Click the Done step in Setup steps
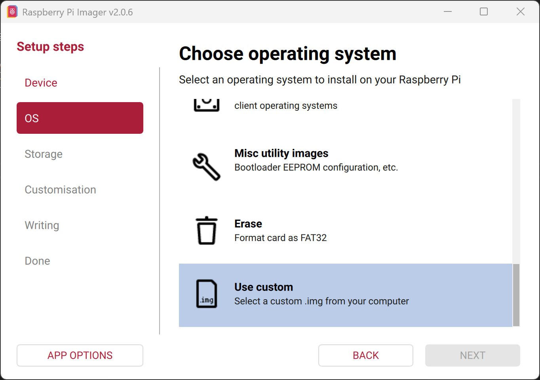Screen dimensions: 540x380 [37, 261]
